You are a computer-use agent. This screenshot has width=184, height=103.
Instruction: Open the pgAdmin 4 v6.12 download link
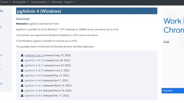point(34,60)
